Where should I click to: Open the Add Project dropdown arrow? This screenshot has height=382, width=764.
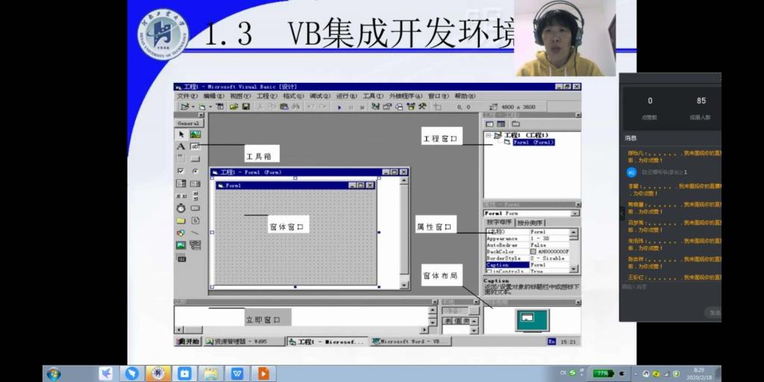point(192,107)
